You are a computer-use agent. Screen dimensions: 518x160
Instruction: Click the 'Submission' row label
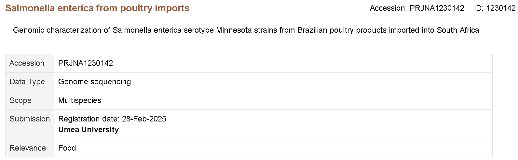pos(30,119)
